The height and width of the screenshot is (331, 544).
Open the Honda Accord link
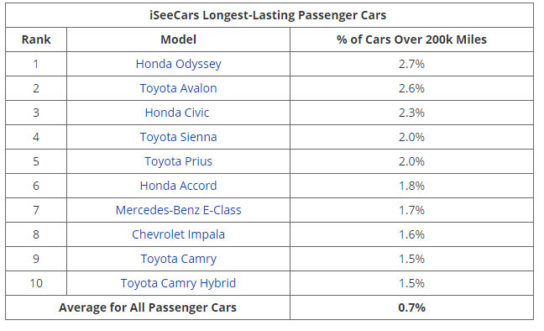(x=178, y=186)
